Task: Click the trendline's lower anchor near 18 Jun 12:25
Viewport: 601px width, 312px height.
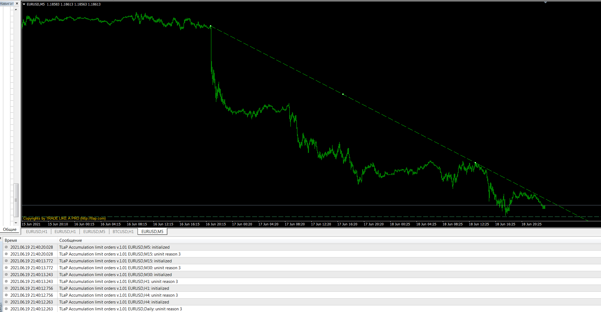Action: click(x=475, y=163)
